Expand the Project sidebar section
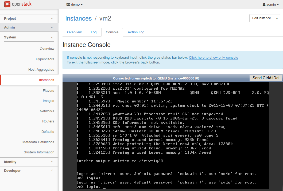 [29, 19]
